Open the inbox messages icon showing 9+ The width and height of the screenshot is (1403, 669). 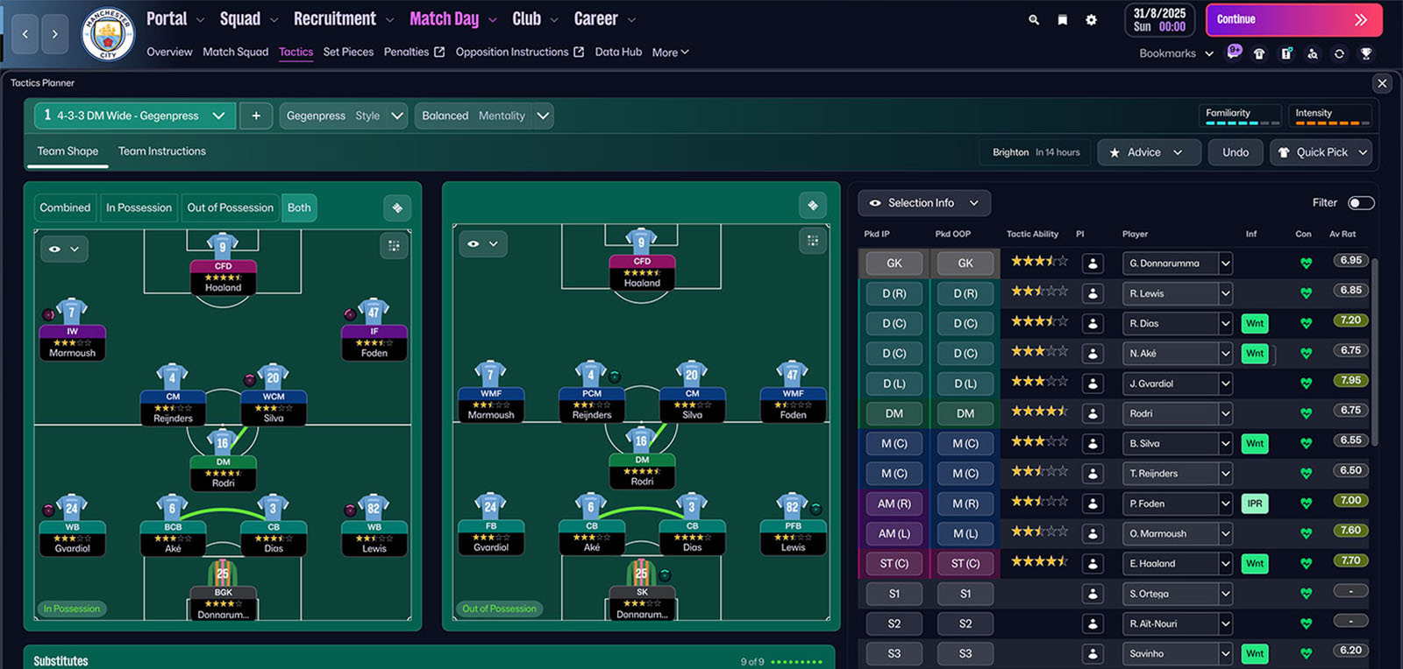point(1234,53)
